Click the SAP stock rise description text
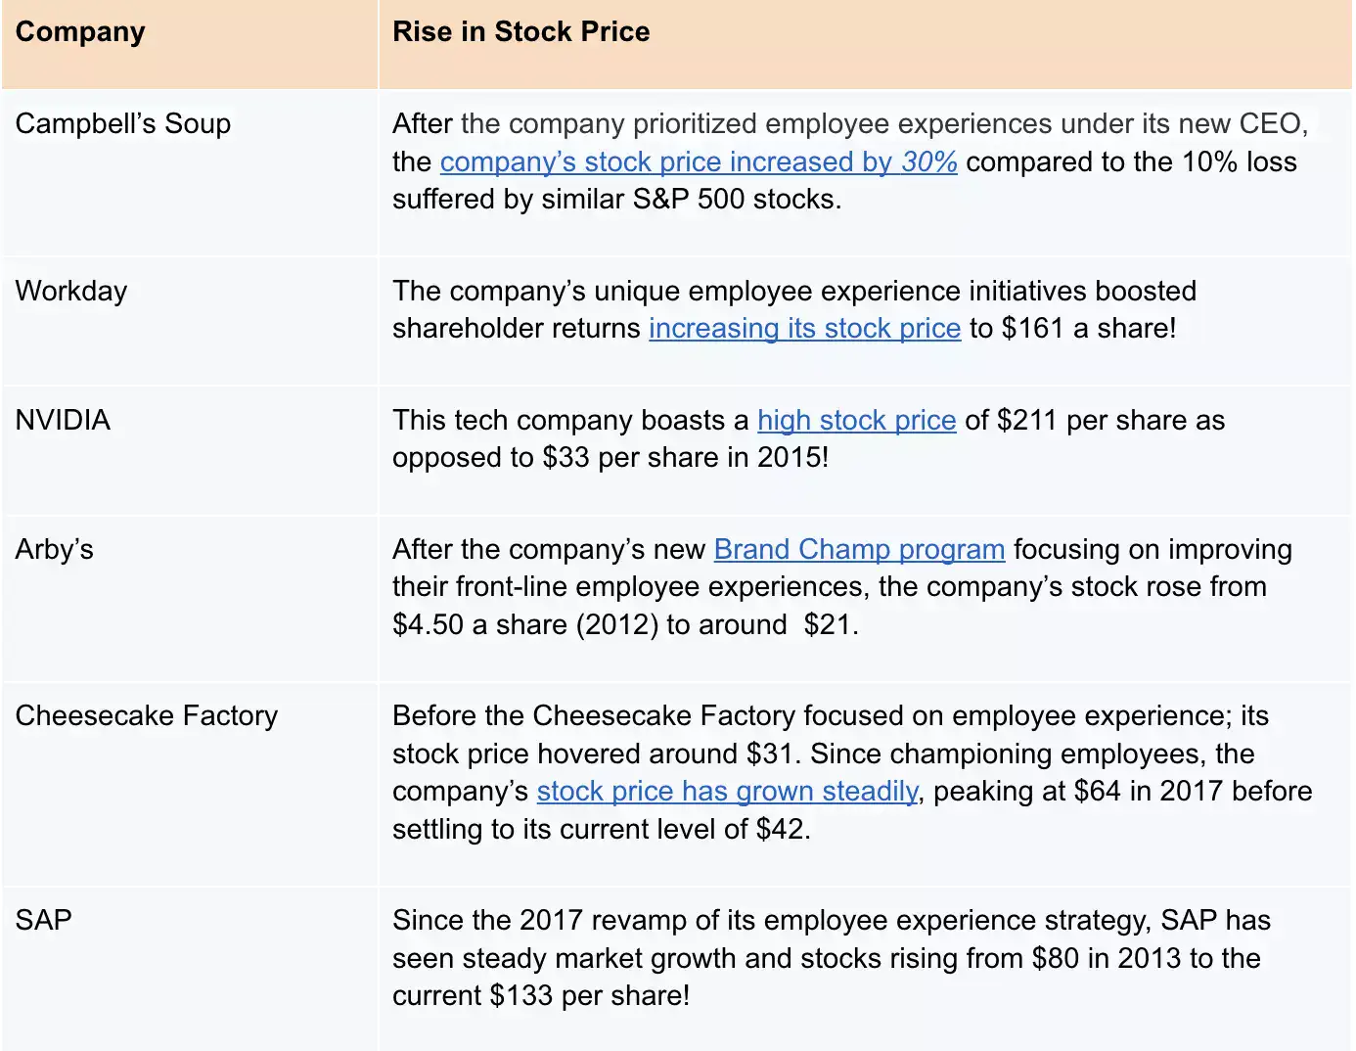Viewport: 1356px width, 1051px height. (832, 958)
